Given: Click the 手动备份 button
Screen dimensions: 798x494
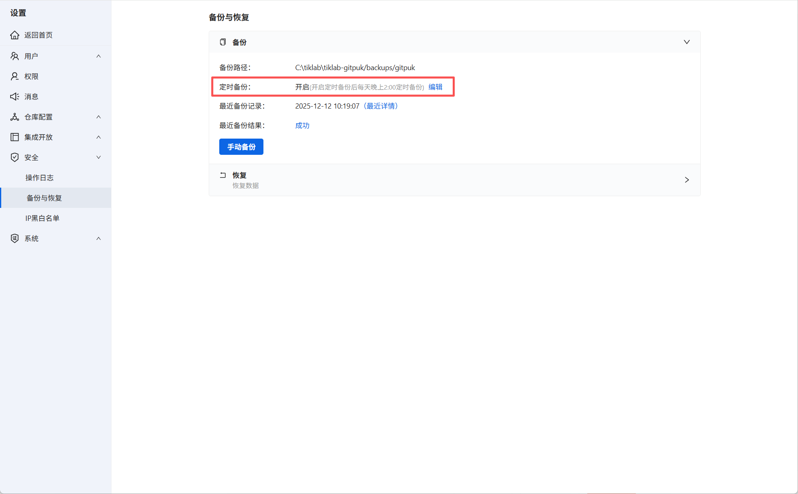Looking at the screenshot, I should 241,147.
